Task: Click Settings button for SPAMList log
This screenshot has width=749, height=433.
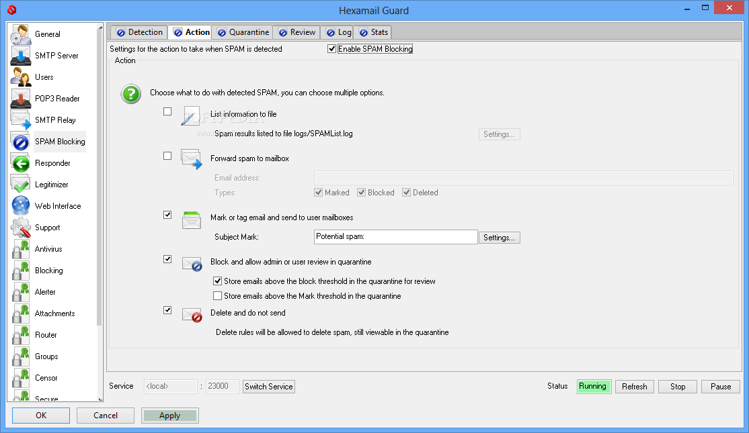Action: [x=499, y=134]
